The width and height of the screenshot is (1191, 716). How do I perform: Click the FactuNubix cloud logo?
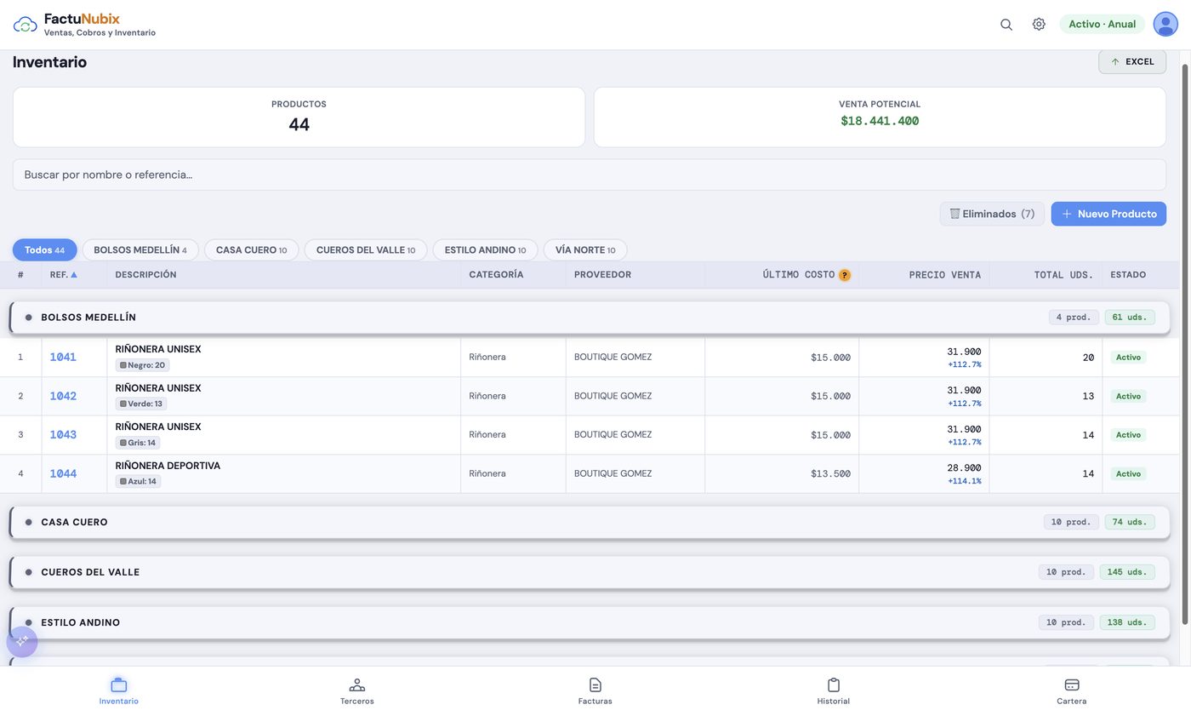pyautogui.click(x=25, y=25)
